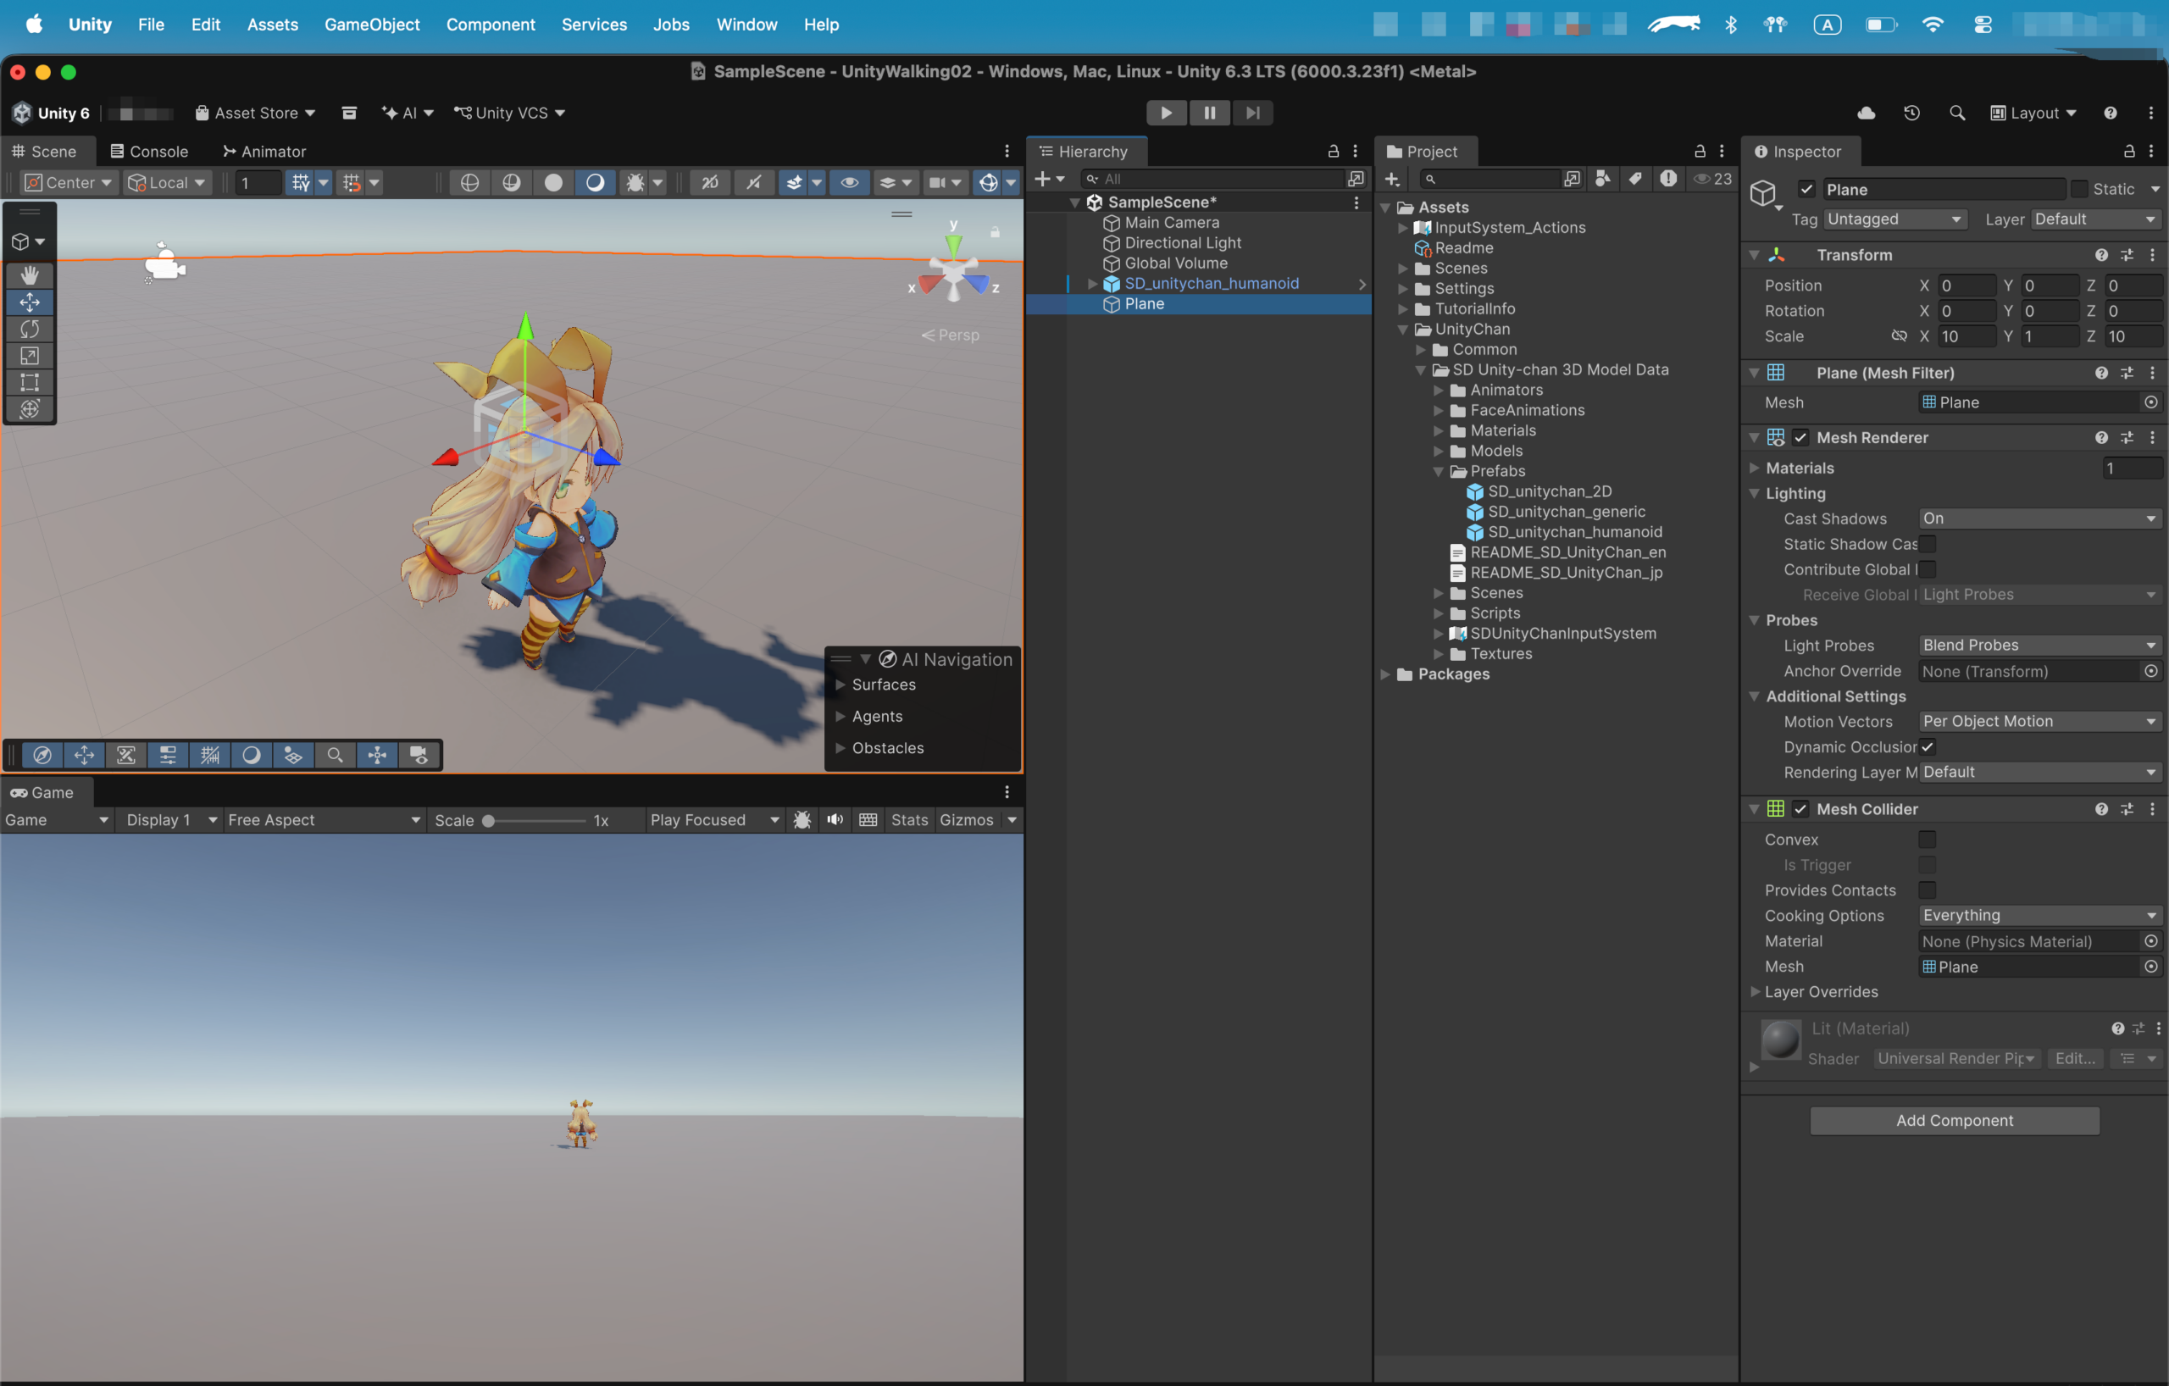Viewport: 2169px width, 1386px height.
Task: Click the Stats button in Game view
Action: pyautogui.click(x=909, y=819)
